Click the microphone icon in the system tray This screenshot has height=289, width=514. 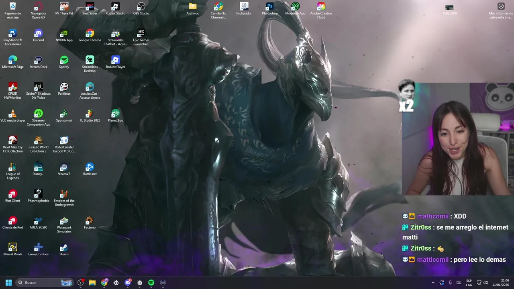450,283
